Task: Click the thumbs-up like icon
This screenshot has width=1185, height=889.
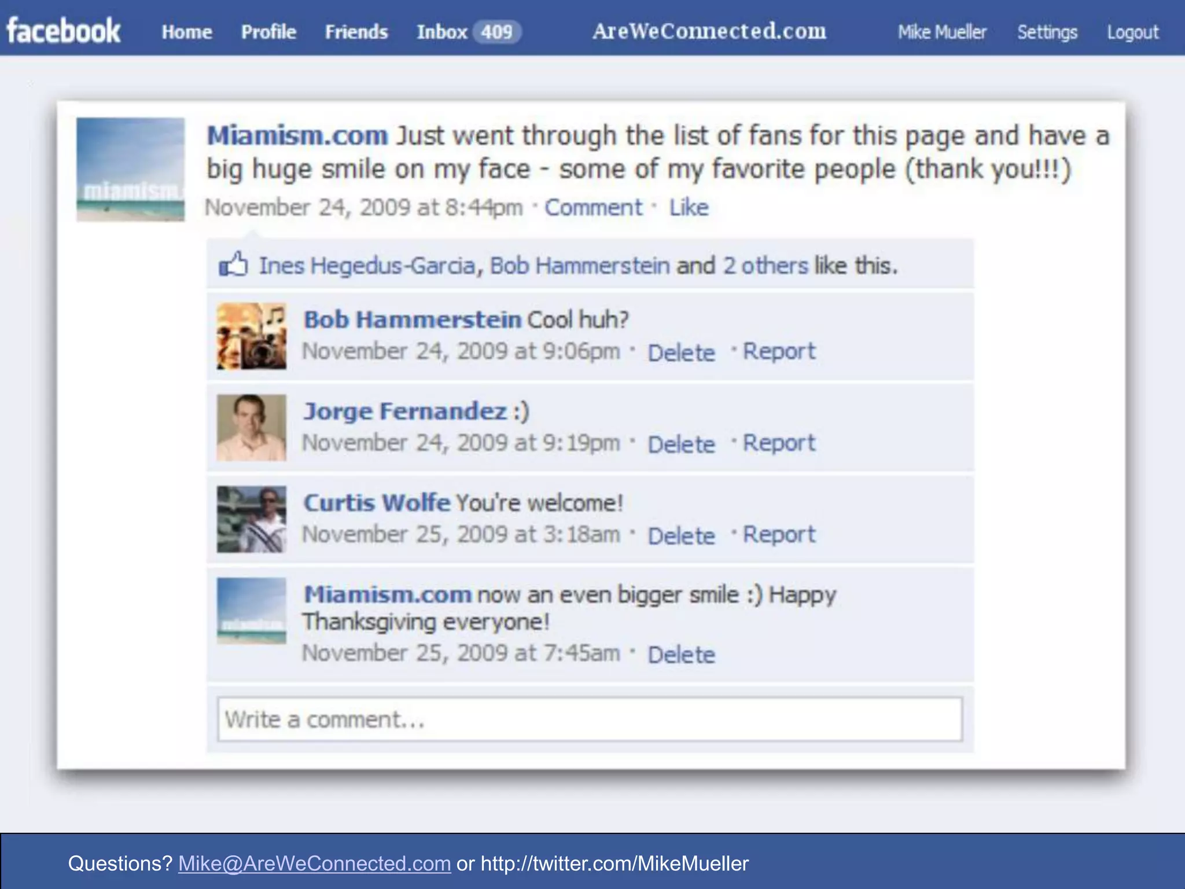Action: pos(233,265)
